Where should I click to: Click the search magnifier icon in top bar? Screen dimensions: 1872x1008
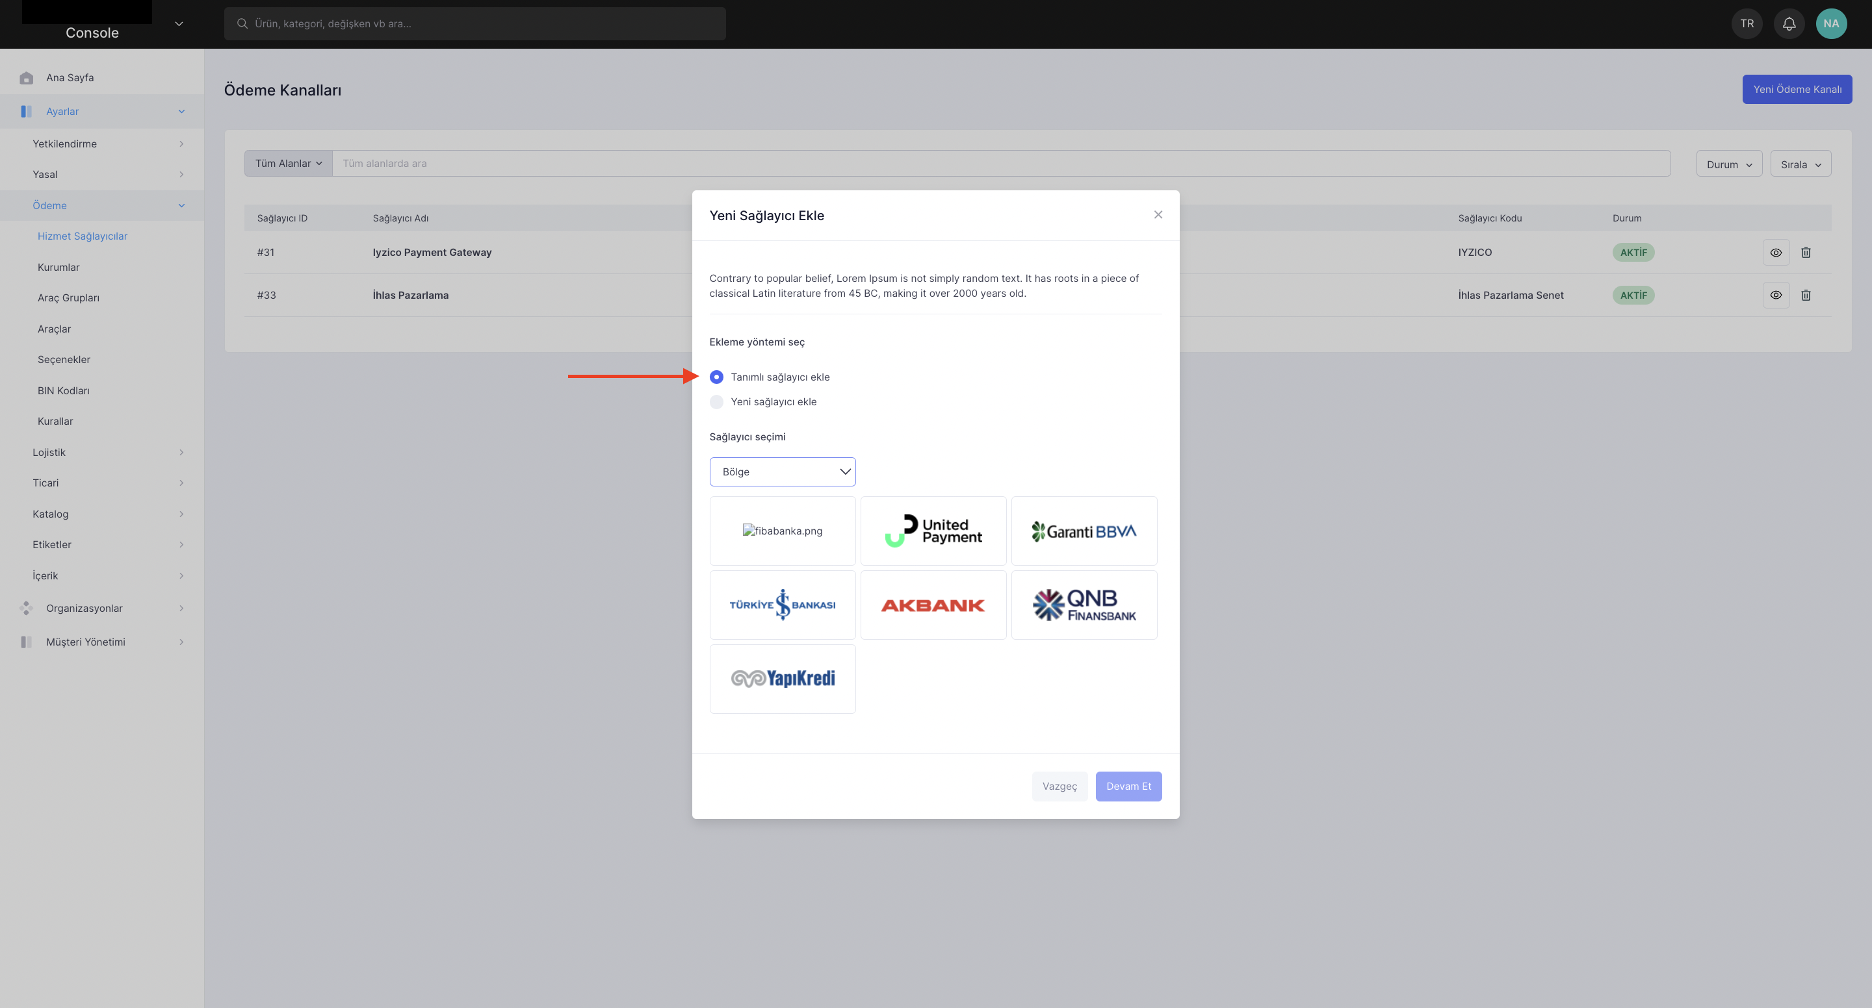tap(242, 24)
